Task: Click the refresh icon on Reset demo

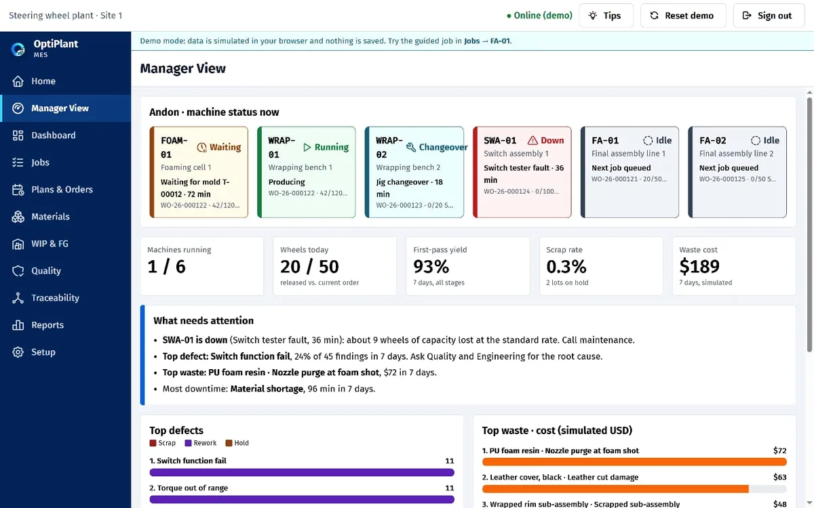Action: (x=654, y=16)
